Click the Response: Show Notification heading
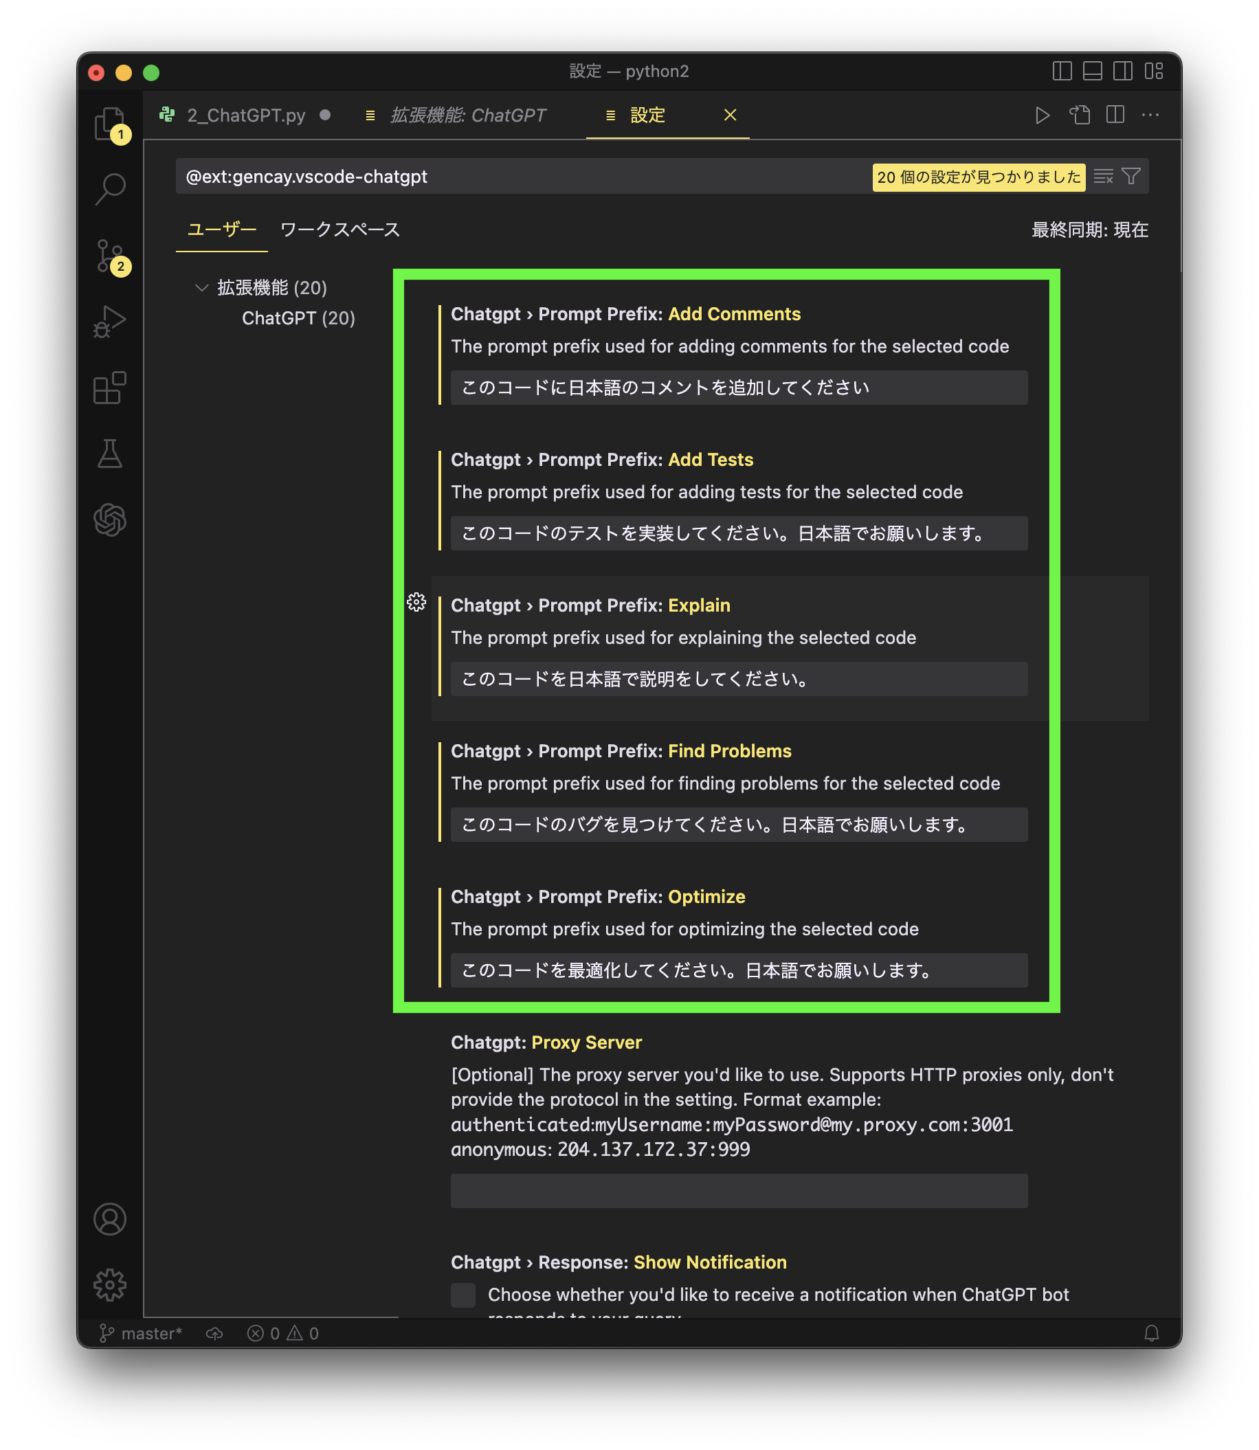Viewport: 1259px width, 1450px height. coord(619,1262)
